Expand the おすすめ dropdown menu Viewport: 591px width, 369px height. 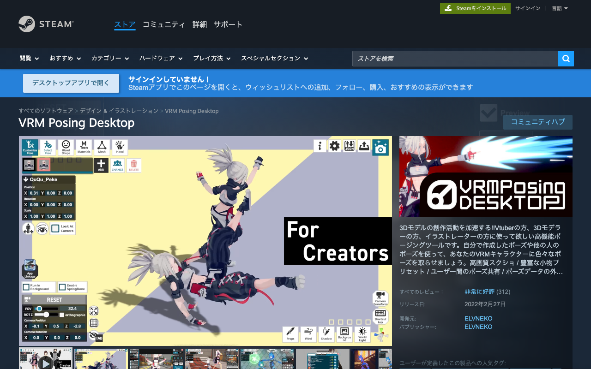click(x=65, y=59)
